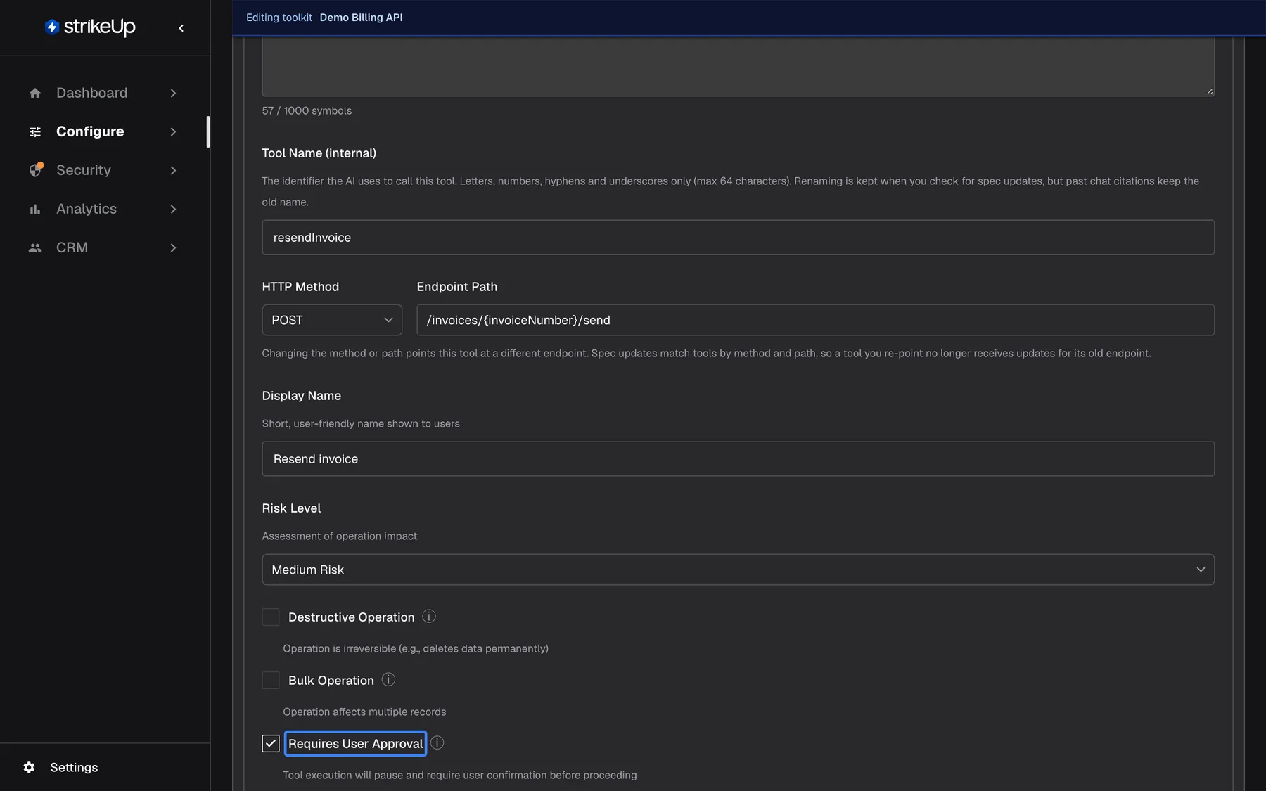
Task: Click the Settings gear icon
Action: 29,767
